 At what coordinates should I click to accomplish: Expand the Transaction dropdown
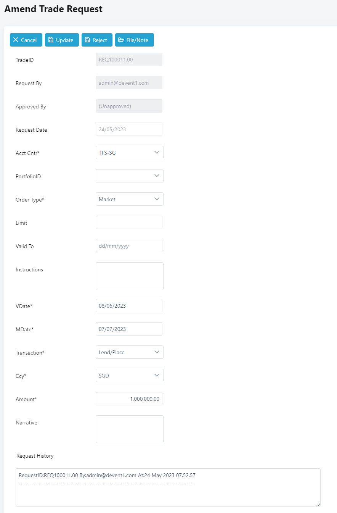click(129, 352)
